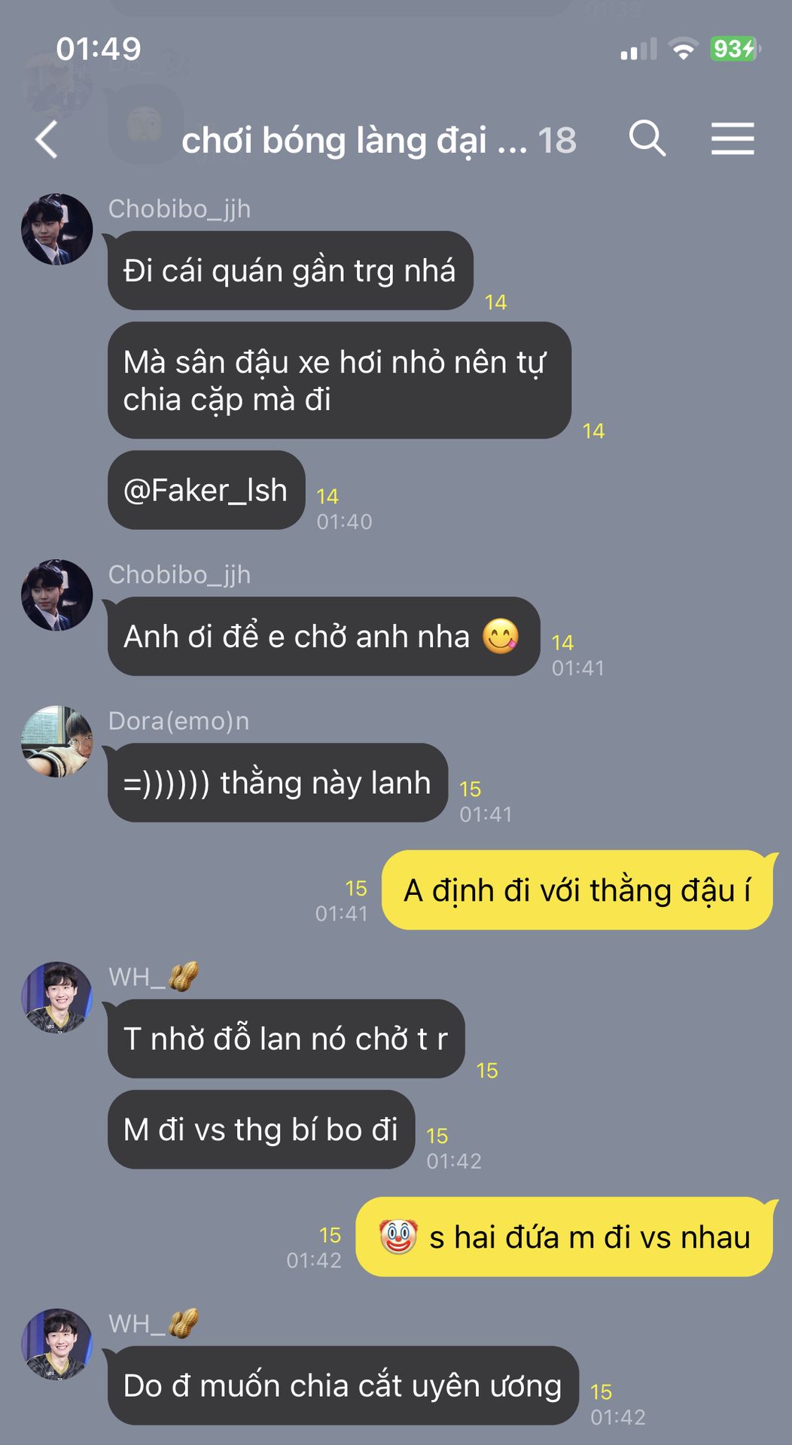Tap the yummy face emoji in Chobibo's message
This screenshot has height=1445, width=792.
pyautogui.click(x=501, y=636)
